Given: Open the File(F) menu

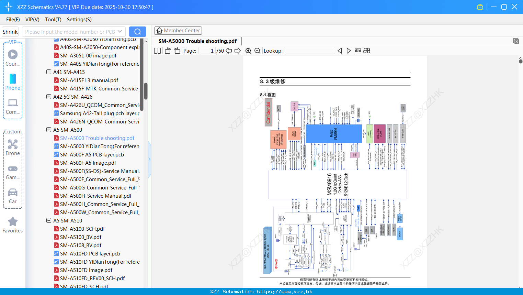Looking at the screenshot, I should [x=13, y=20].
